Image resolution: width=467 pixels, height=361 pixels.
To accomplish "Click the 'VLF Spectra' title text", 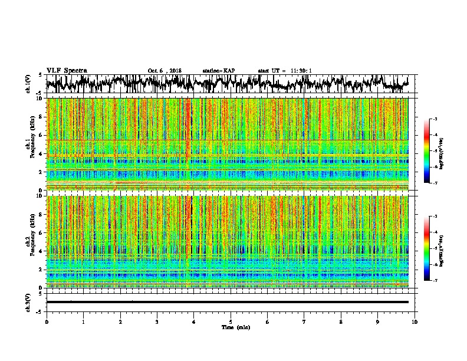I will click(x=67, y=71).
